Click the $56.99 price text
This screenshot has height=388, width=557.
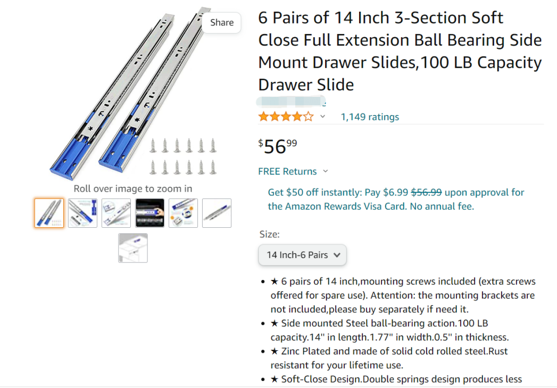click(x=278, y=146)
